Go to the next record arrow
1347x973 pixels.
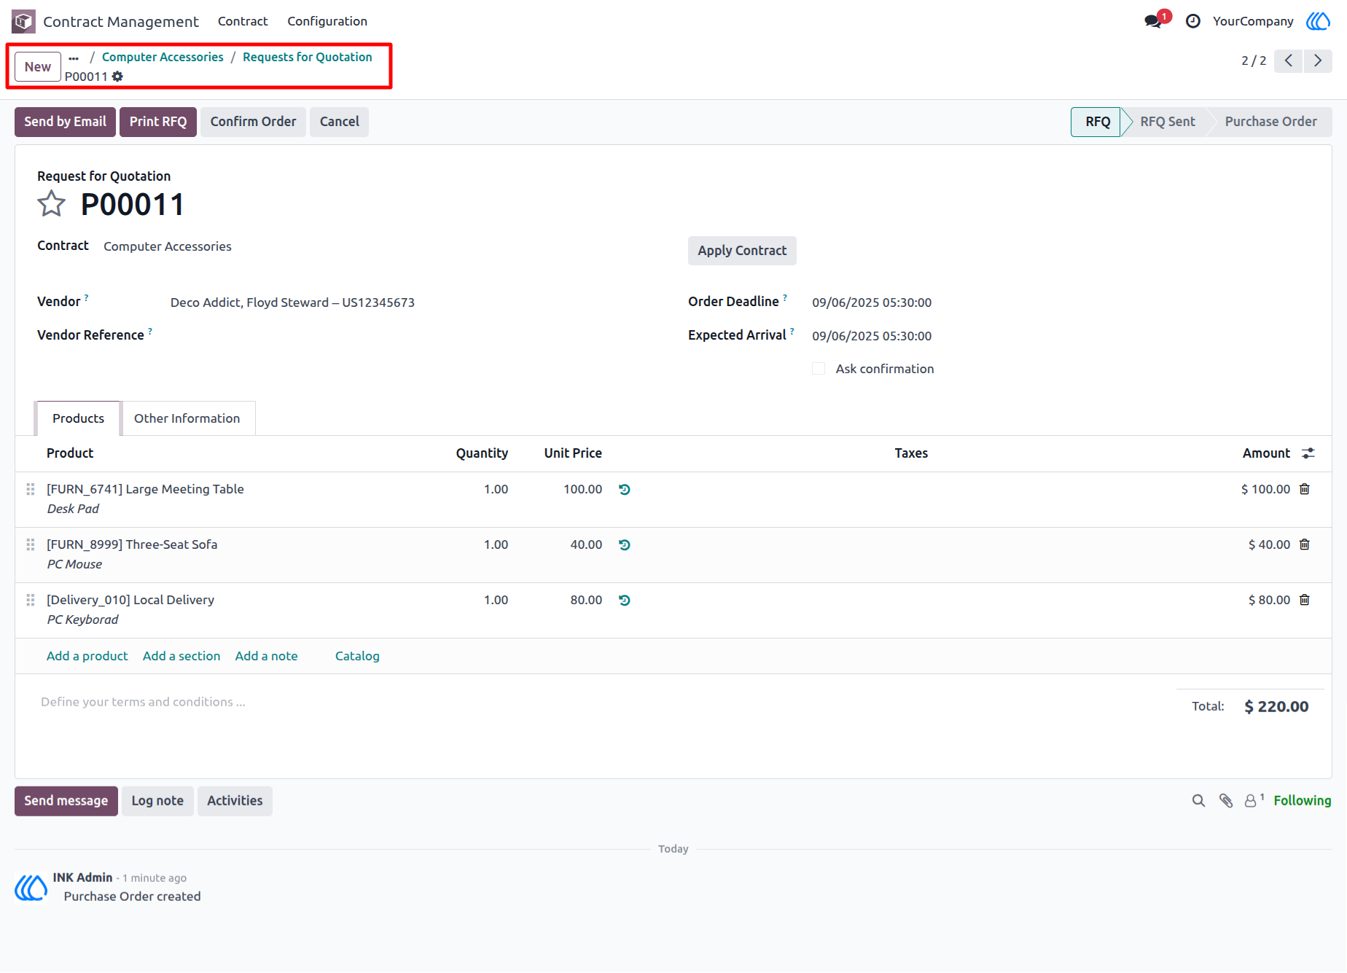[x=1318, y=60]
